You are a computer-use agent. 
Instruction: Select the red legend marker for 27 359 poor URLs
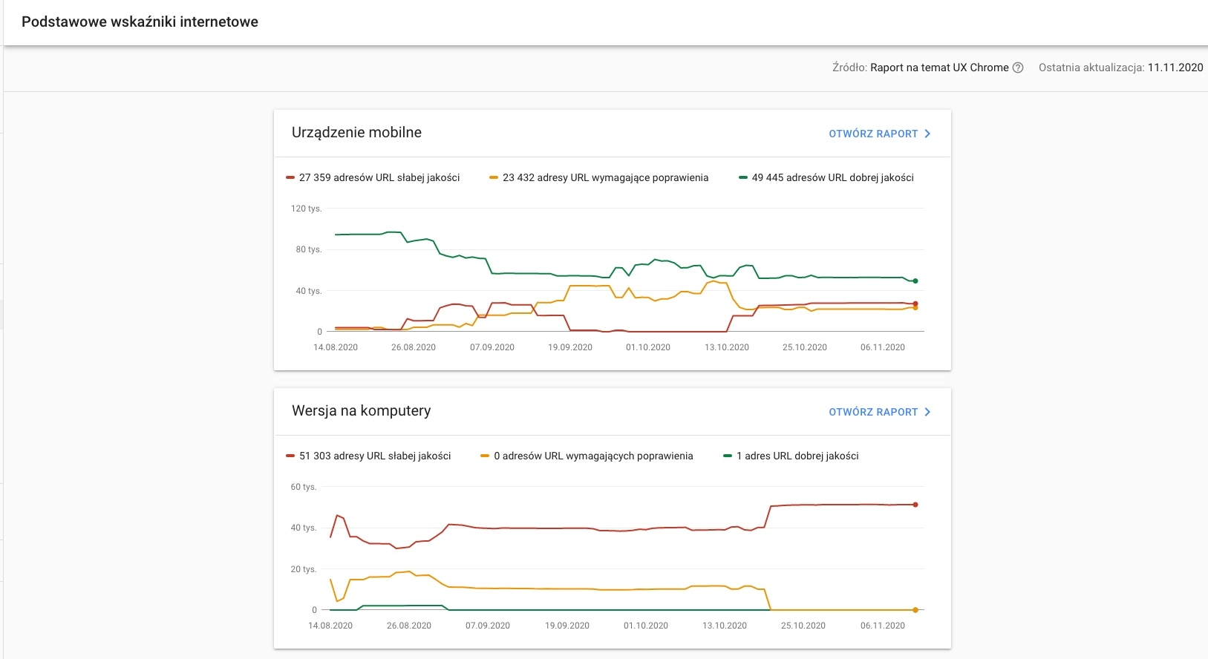click(x=290, y=177)
